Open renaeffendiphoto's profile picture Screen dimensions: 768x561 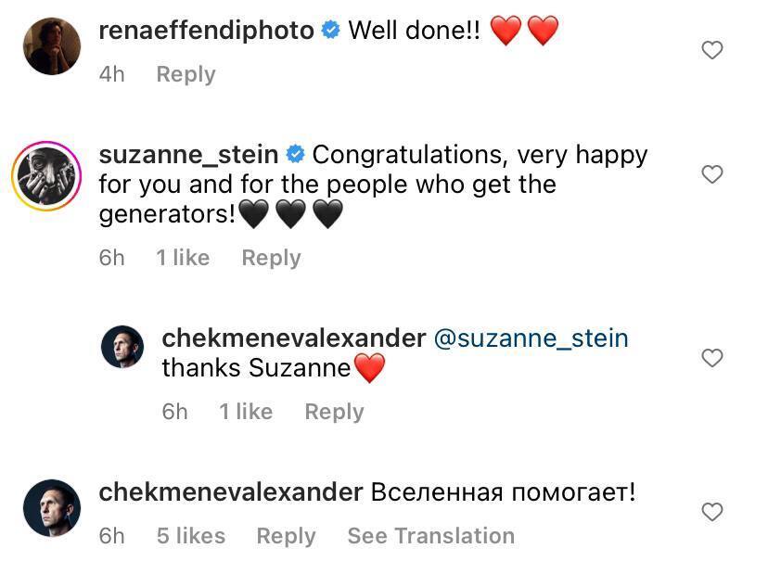tap(52, 45)
